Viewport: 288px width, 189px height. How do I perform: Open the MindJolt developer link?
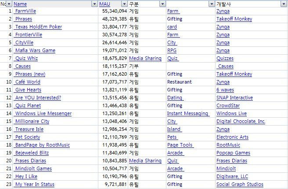[x=226, y=168]
